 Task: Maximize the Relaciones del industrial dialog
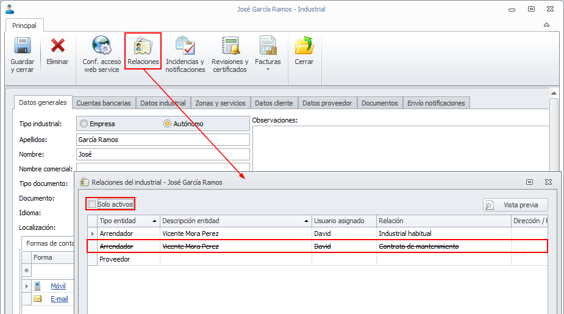529,182
